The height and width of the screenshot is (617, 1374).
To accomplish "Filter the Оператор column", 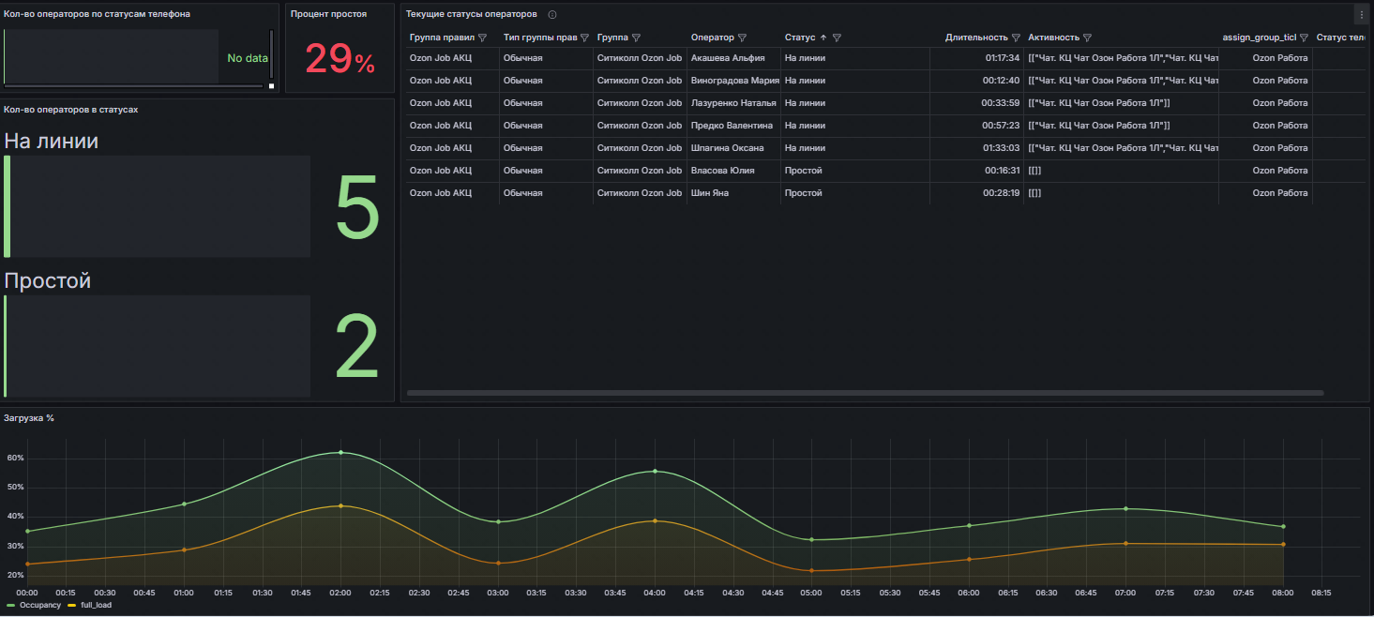I will pyautogui.click(x=742, y=38).
